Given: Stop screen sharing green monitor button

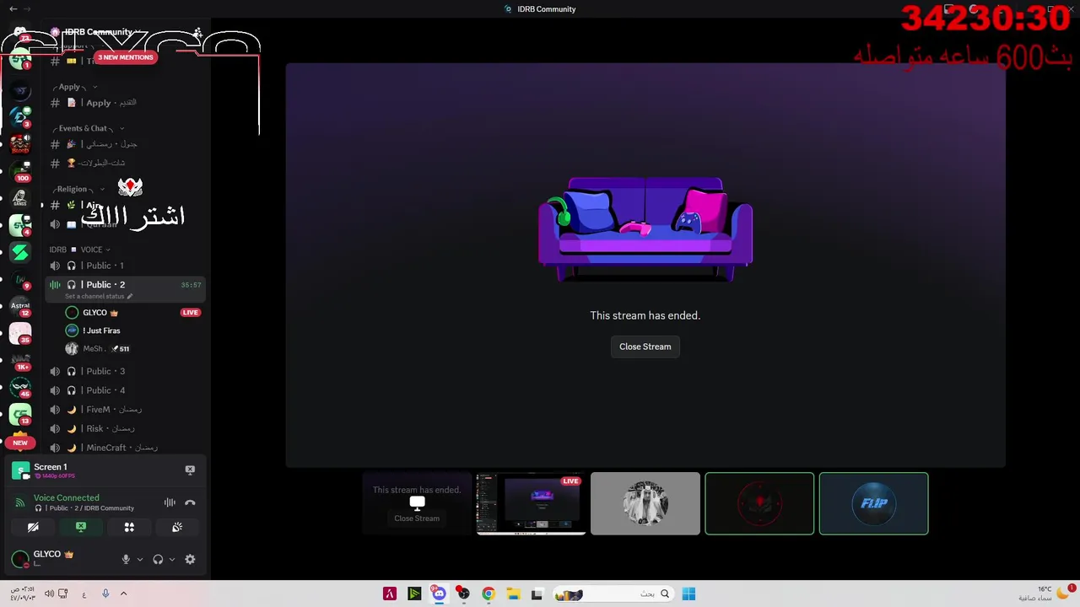Looking at the screenshot, I should (x=81, y=527).
